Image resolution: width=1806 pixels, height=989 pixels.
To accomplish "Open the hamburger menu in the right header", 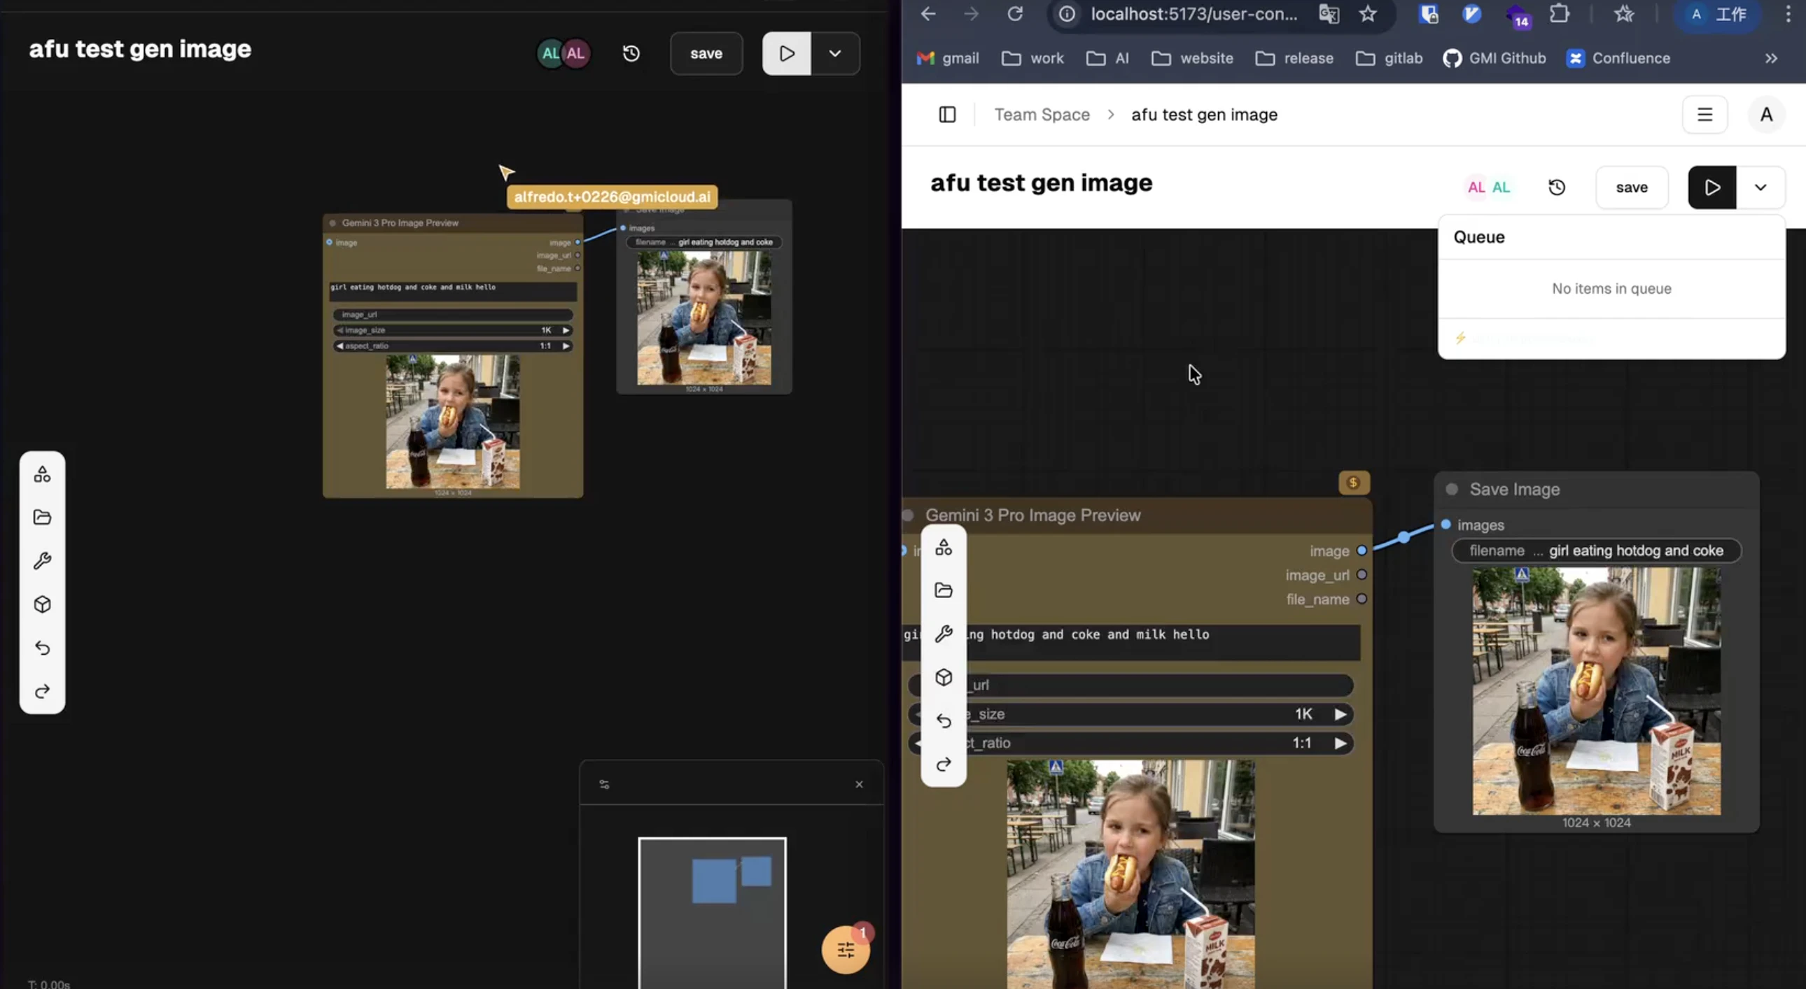I will pos(1704,114).
